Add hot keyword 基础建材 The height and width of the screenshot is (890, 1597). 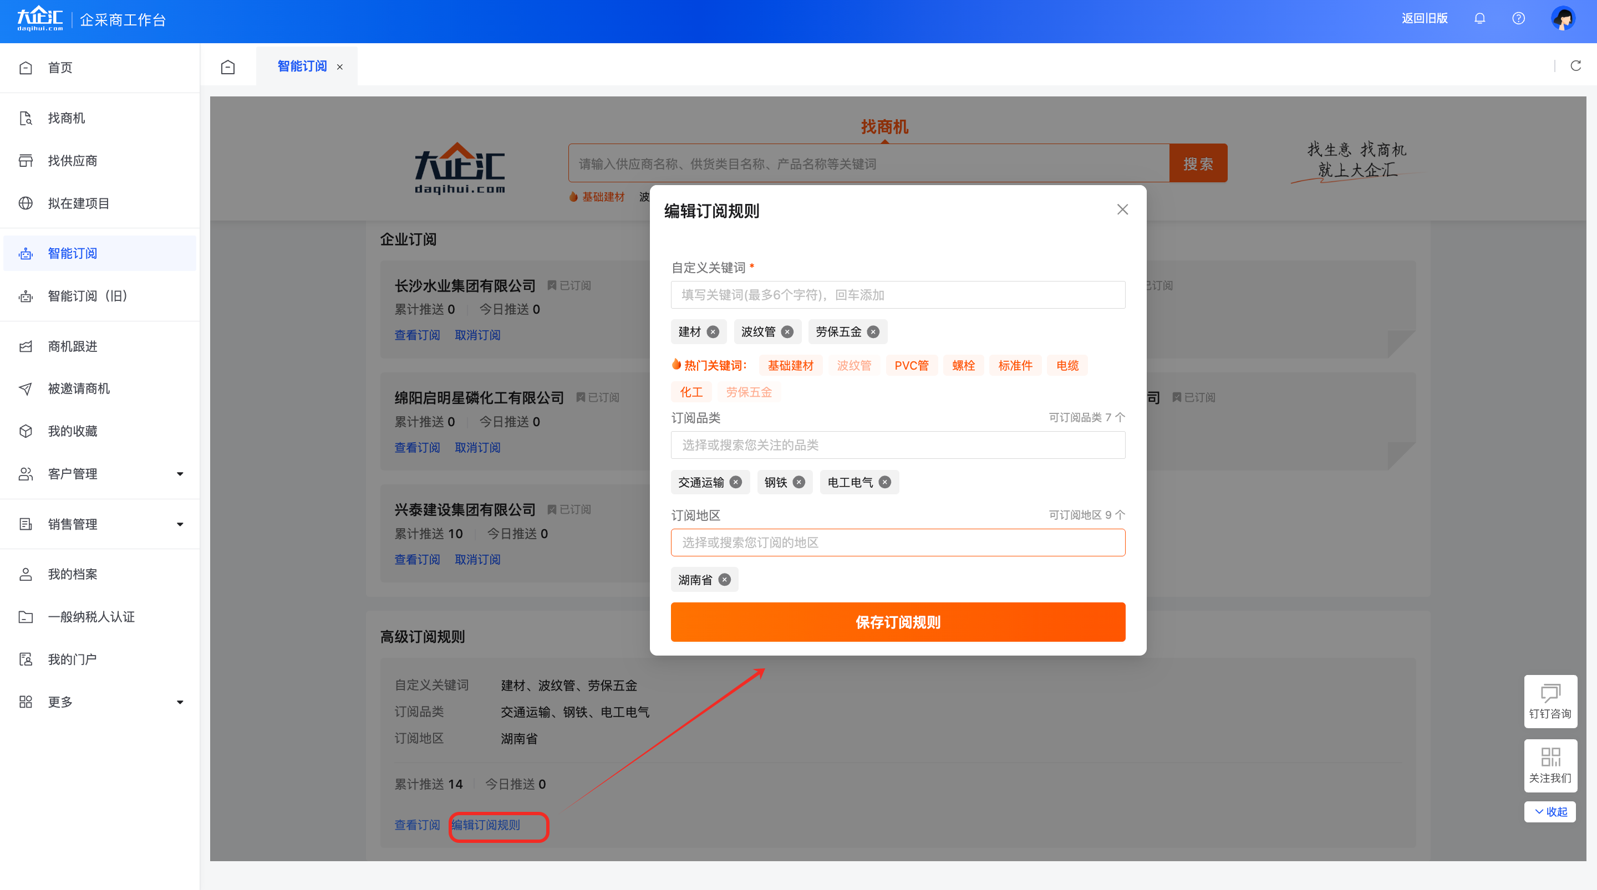pyautogui.click(x=790, y=366)
